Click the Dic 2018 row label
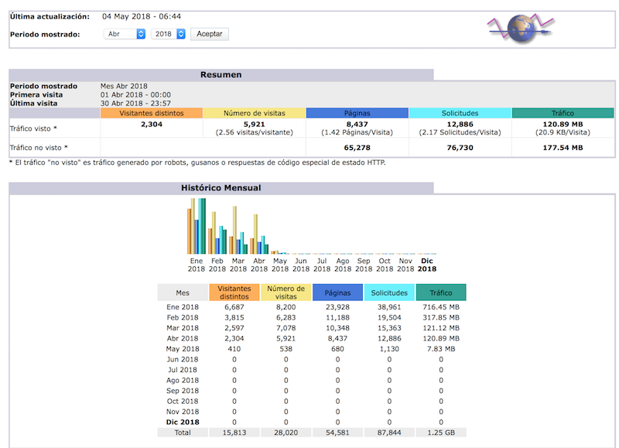The height and width of the screenshot is (448, 619). (183, 422)
